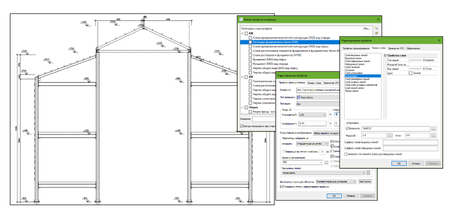Click the ellipsis button beside invisible lines dropdown
This screenshot has height=218, width=452.
point(368,173)
